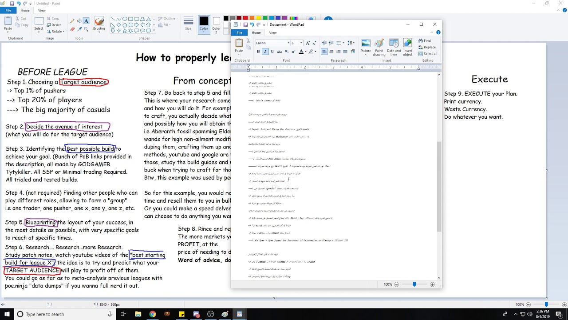
Task: Open the Windows Start menu
Action: 7,314
